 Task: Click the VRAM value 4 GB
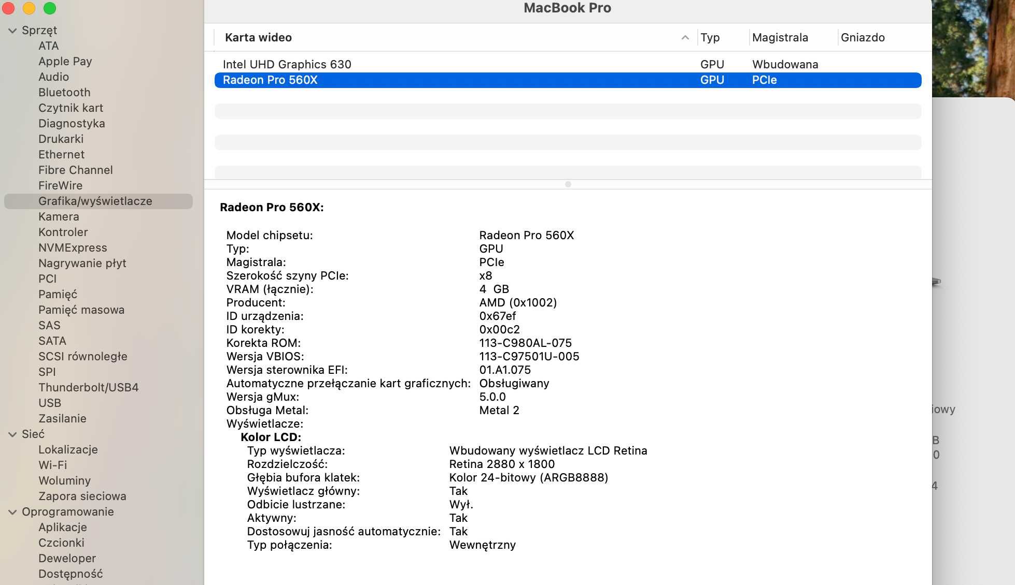click(x=494, y=289)
